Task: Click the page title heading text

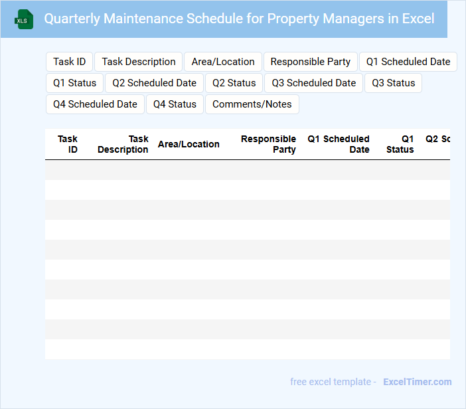Action: (239, 19)
